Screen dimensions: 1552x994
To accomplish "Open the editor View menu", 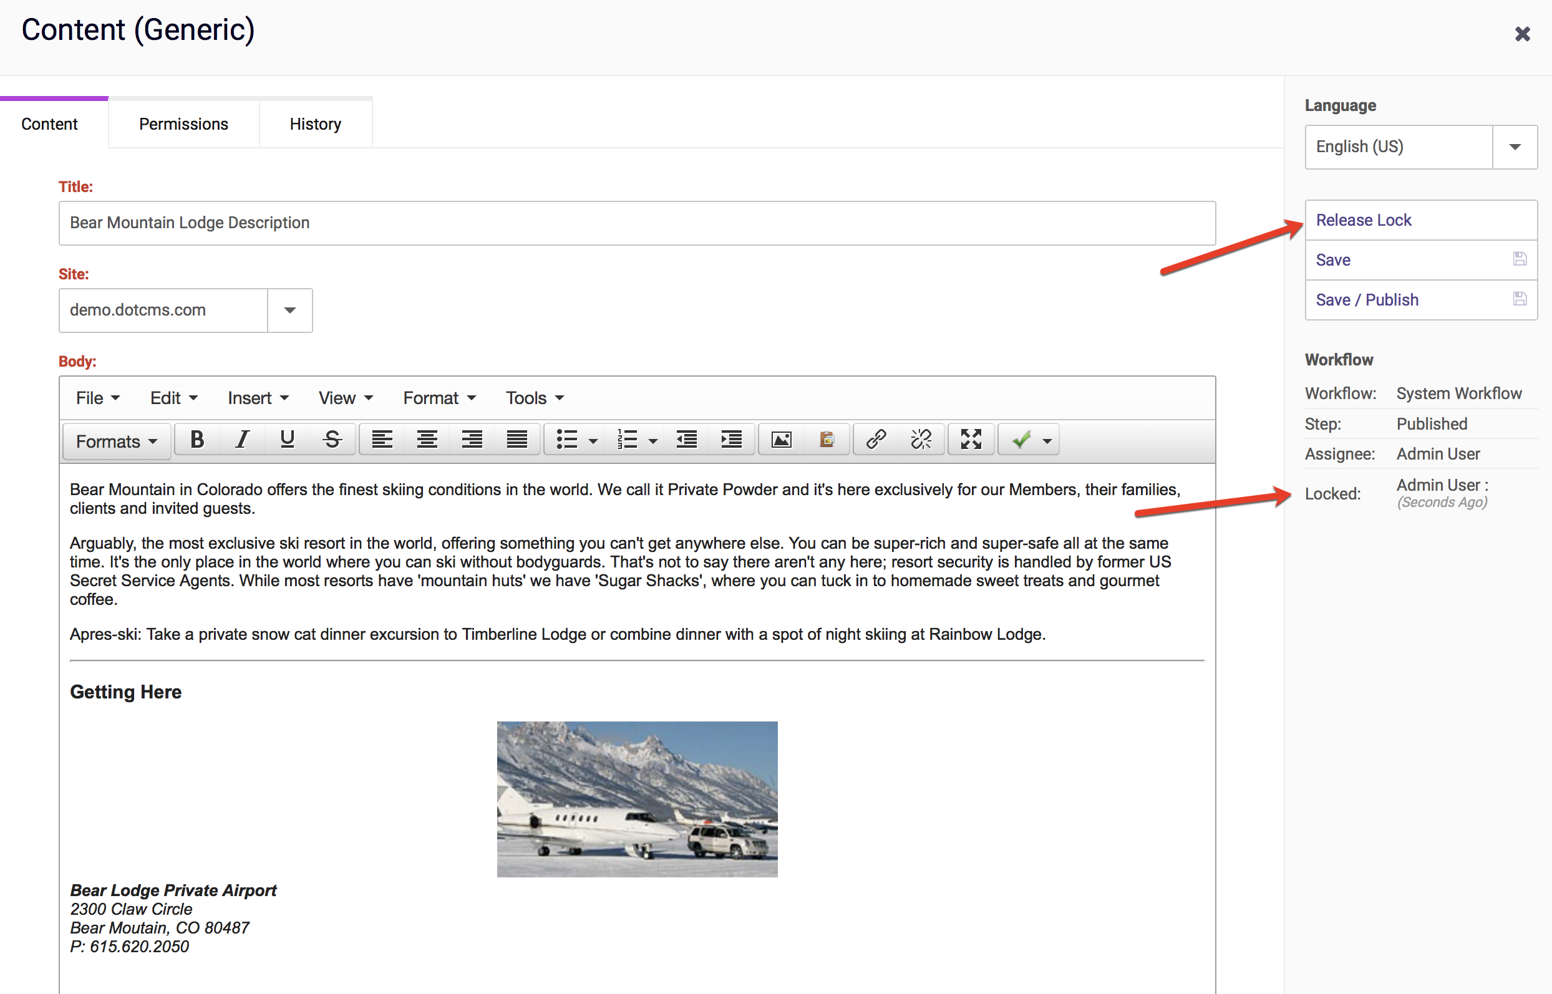I will coord(346,398).
